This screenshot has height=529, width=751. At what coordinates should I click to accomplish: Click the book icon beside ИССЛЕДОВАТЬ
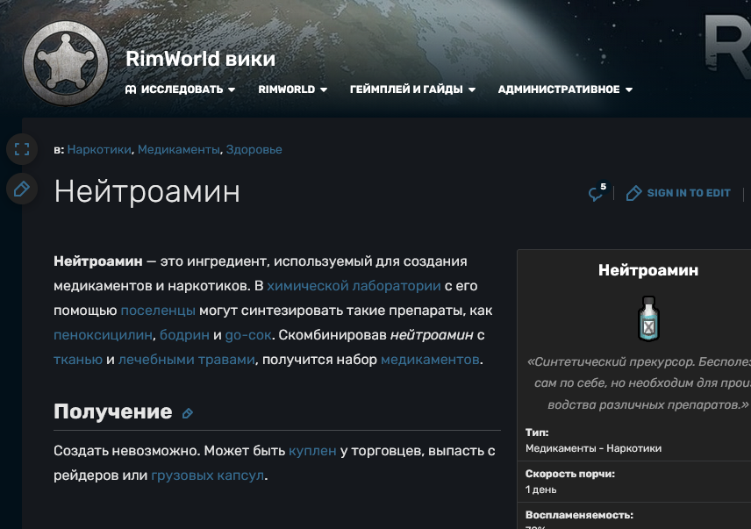click(131, 89)
